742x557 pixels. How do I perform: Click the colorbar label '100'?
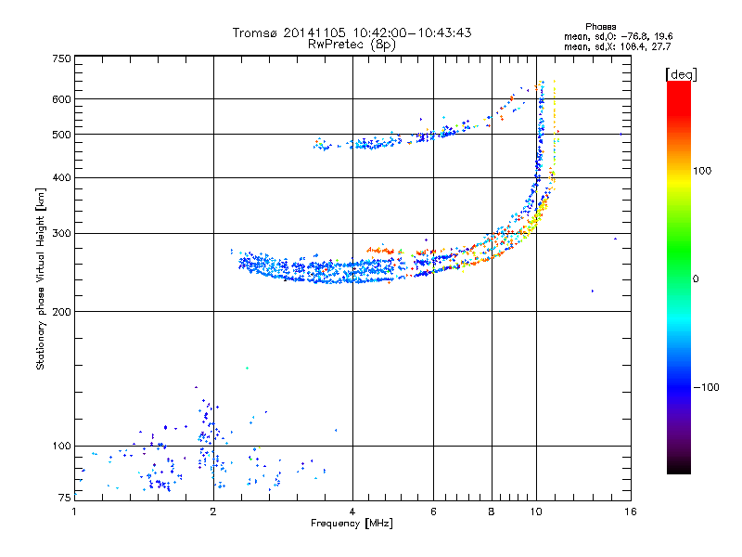(702, 171)
